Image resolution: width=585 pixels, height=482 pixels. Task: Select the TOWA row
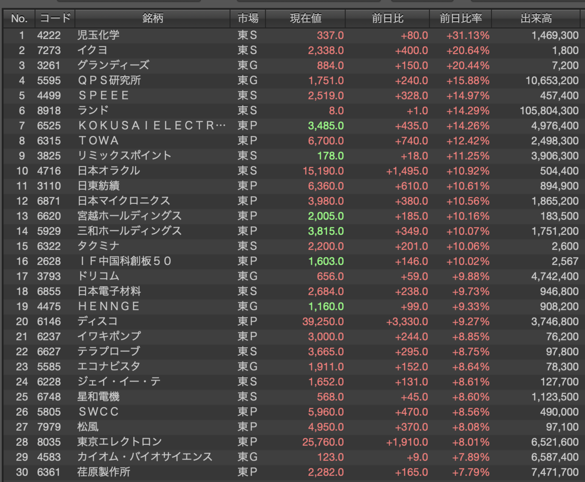pyautogui.click(x=292, y=141)
